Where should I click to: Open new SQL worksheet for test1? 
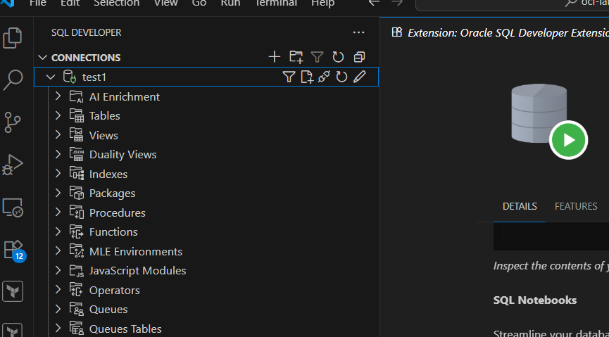point(307,77)
